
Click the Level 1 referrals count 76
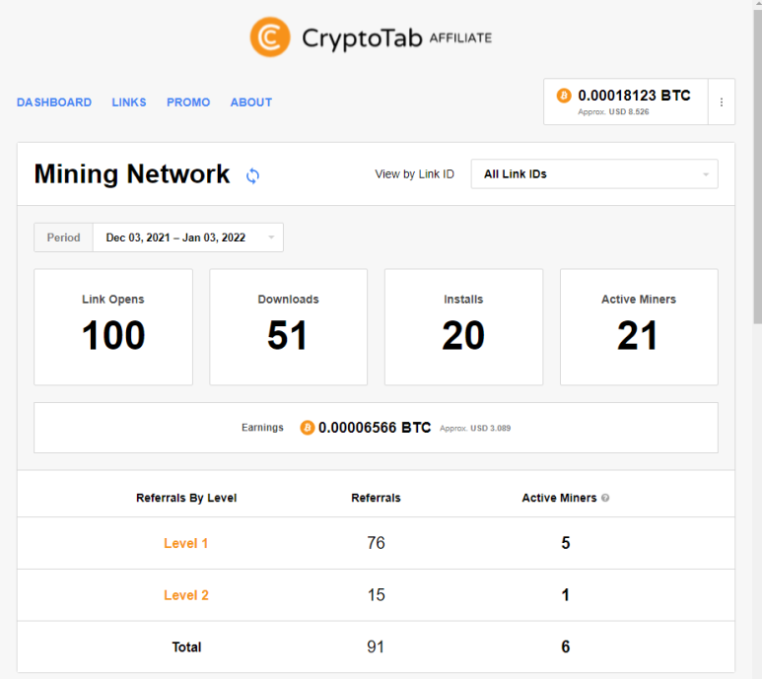(376, 543)
